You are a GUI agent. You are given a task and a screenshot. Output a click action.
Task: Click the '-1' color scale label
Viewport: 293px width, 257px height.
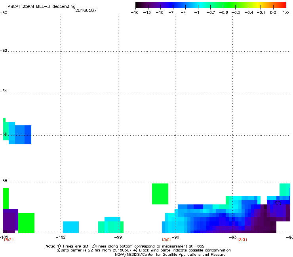pyautogui.click(x=196, y=13)
